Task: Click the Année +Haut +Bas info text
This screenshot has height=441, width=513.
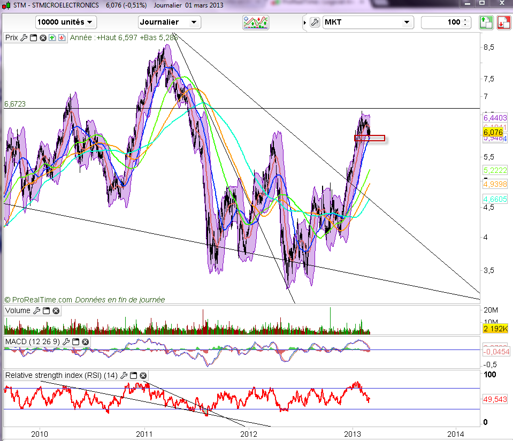Action: pos(124,37)
